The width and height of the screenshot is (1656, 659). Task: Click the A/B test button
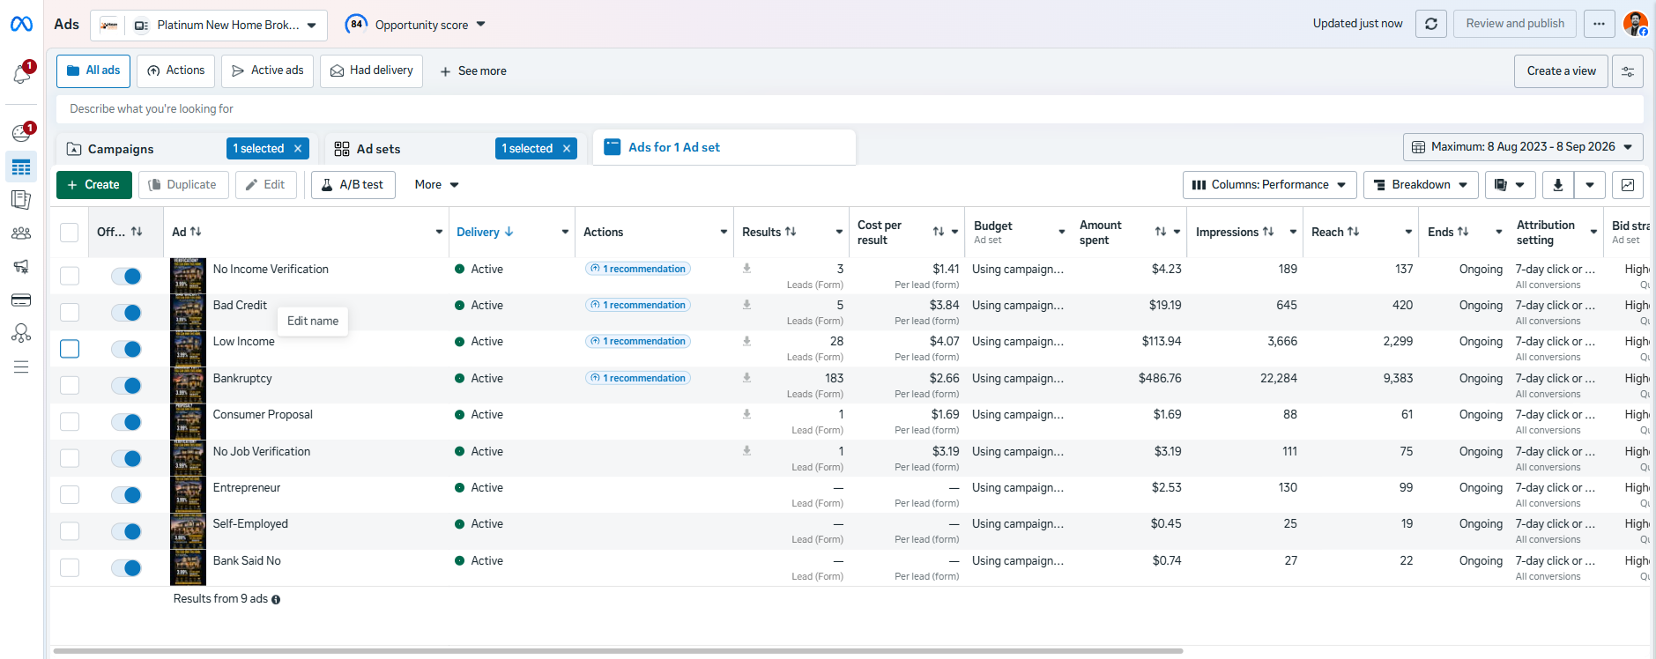coord(353,185)
